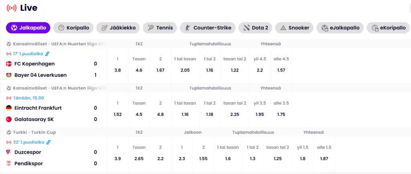The image size is (411, 174).
Task: Choose alle 1.5 odds 1.87
Action: [324, 158]
